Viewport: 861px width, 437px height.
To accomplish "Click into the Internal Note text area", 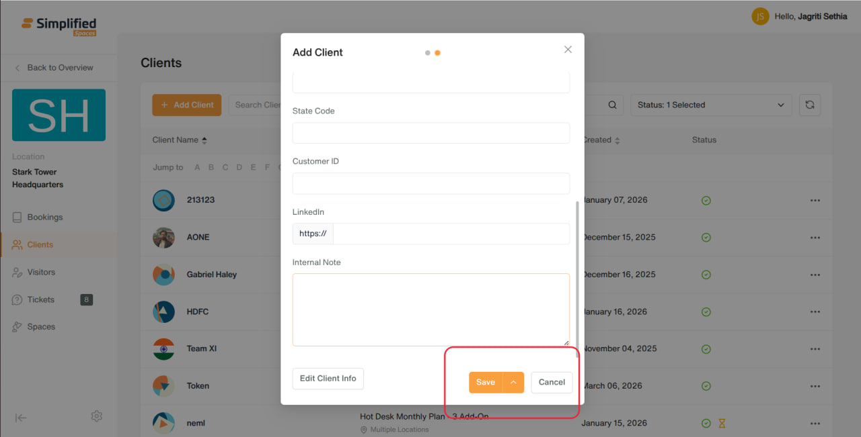I will point(431,309).
